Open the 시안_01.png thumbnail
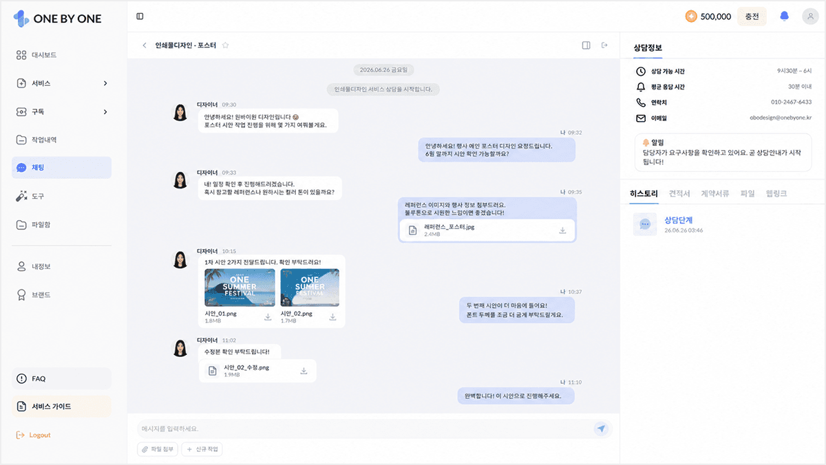Screen dimensions: 826x465 tap(240, 288)
